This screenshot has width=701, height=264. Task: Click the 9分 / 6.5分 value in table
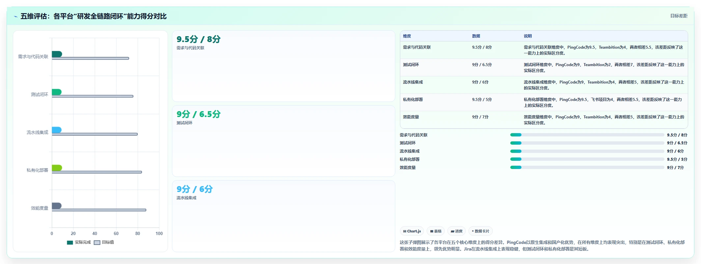482,65
